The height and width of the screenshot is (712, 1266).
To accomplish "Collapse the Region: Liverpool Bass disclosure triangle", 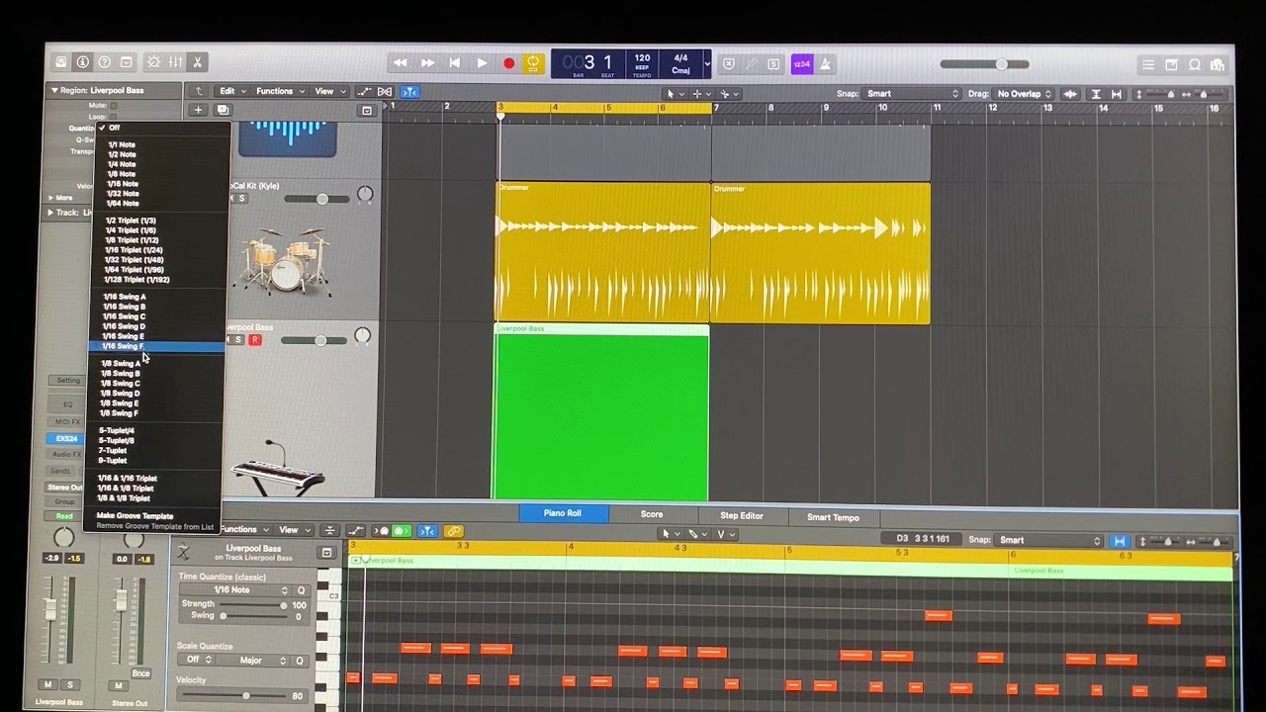I will (54, 90).
